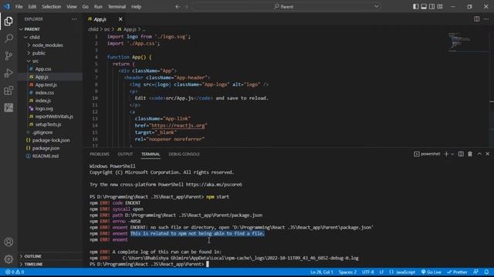The image size is (494, 277).
Task: Open the Selection menu
Action: click(52, 7)
